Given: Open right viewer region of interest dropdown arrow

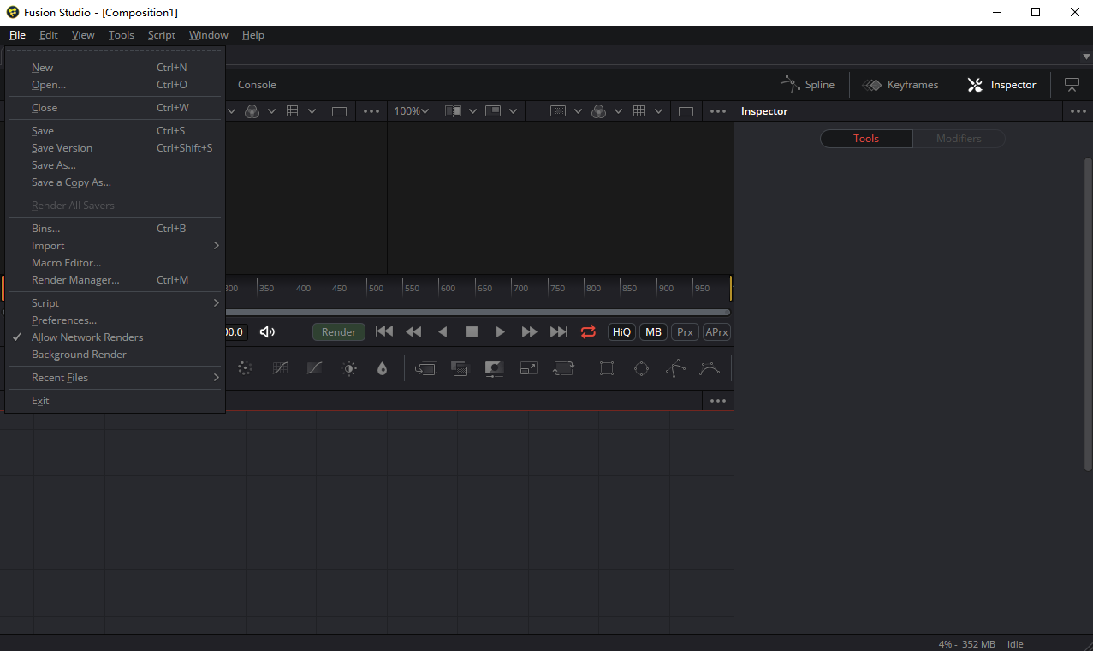Looking at the screenshot, I should 578,111.
